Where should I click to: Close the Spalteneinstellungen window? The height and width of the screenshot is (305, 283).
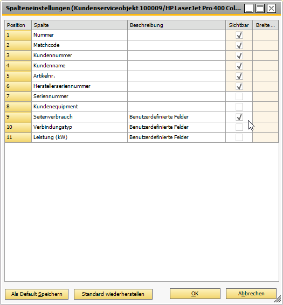pyautogui.click(x=271, y=9)
